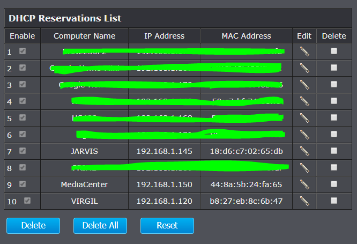Click the Reset button
The width and height of the screenshot is (357, 244).
pyautogui.click(x=167, y=226)
